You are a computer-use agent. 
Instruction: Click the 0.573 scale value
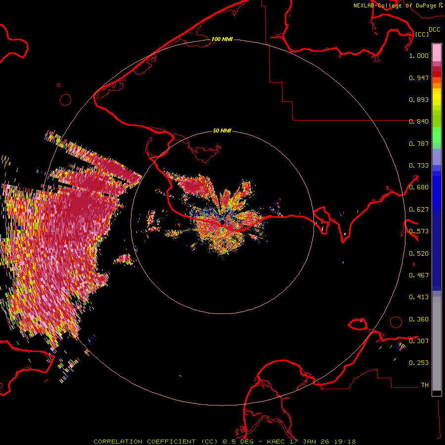click(419, 231)
